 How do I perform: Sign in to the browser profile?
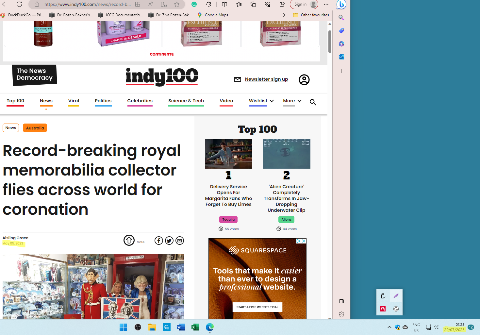point(304,4)
